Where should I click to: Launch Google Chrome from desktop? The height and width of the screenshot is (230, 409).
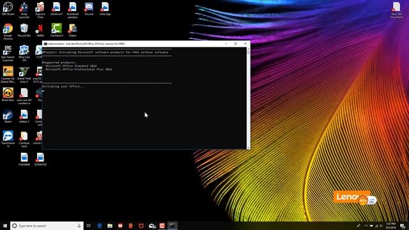click(x=8, y=31)
